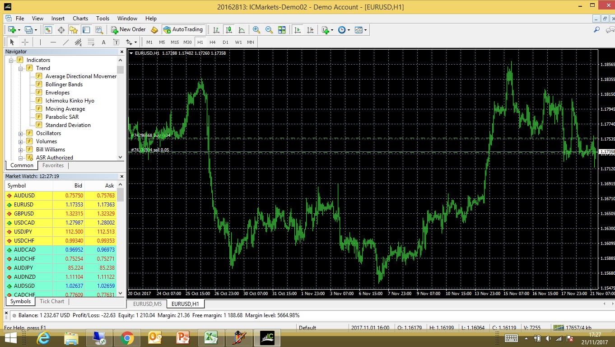The height and width of the screenshot is (347, 615).
Task: Switch chart to bar chart type
Action: coord(216,30)
